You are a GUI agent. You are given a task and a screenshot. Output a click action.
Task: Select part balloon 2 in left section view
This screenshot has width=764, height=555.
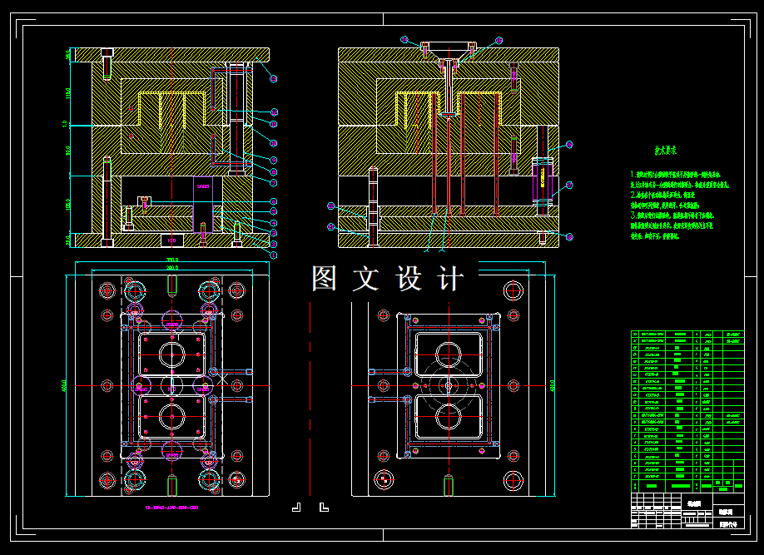(x=273, y=244)
